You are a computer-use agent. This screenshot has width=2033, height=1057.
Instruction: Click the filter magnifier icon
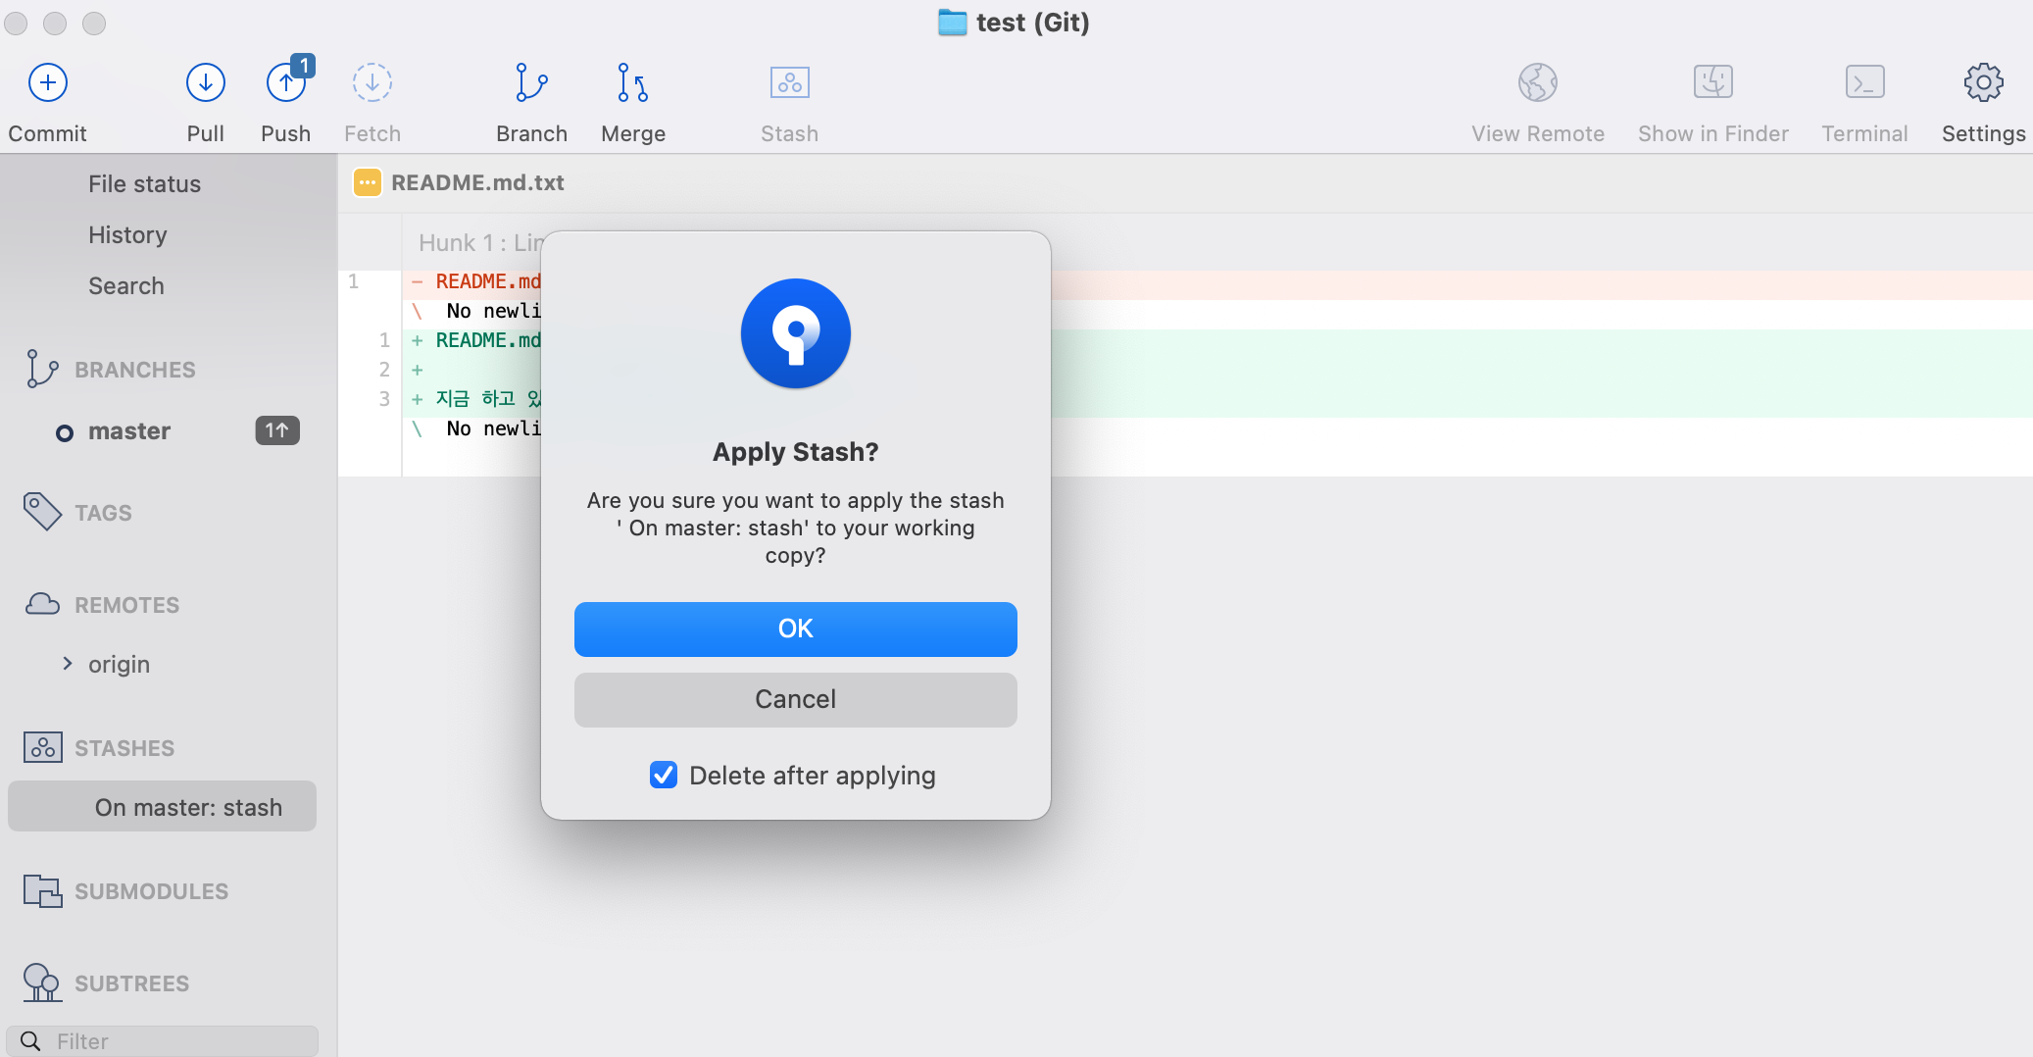[x=30, y=1040]
